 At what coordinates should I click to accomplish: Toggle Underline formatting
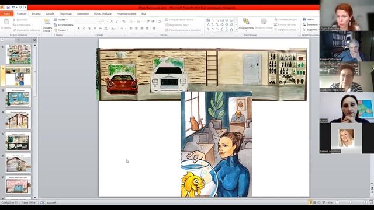tap(89, 29)
